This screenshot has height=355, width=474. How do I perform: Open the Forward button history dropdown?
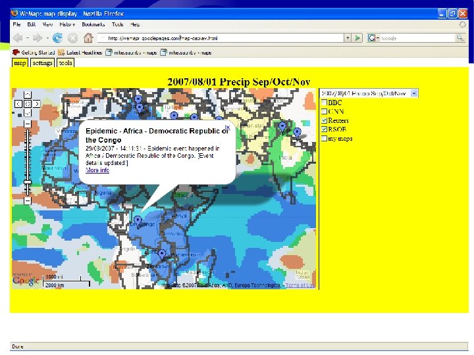click(47, 38)
